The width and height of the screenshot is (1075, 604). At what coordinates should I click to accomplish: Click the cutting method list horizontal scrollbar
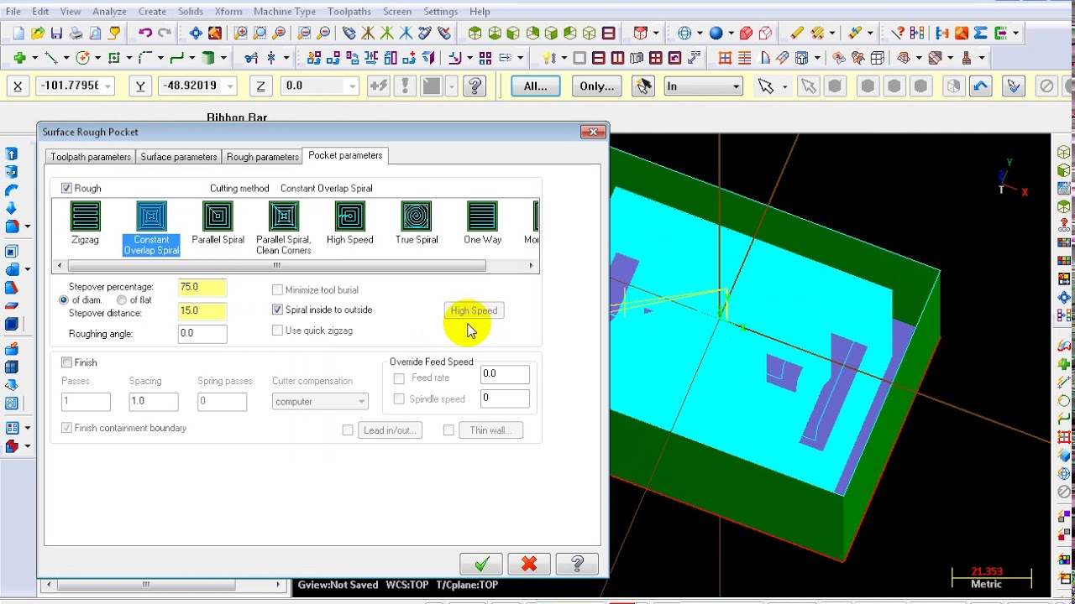point(295,266)
